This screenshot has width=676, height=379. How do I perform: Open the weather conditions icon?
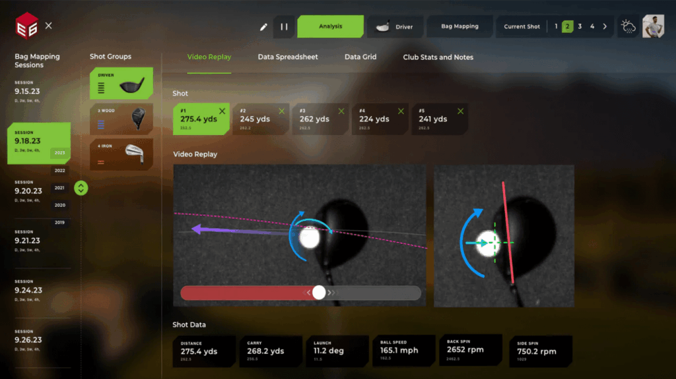pos(627,27)
